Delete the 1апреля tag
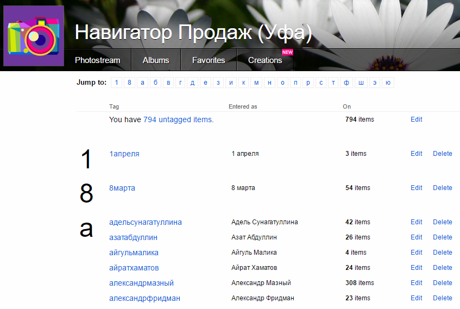 pyautogui.click(x=442, y=154)
